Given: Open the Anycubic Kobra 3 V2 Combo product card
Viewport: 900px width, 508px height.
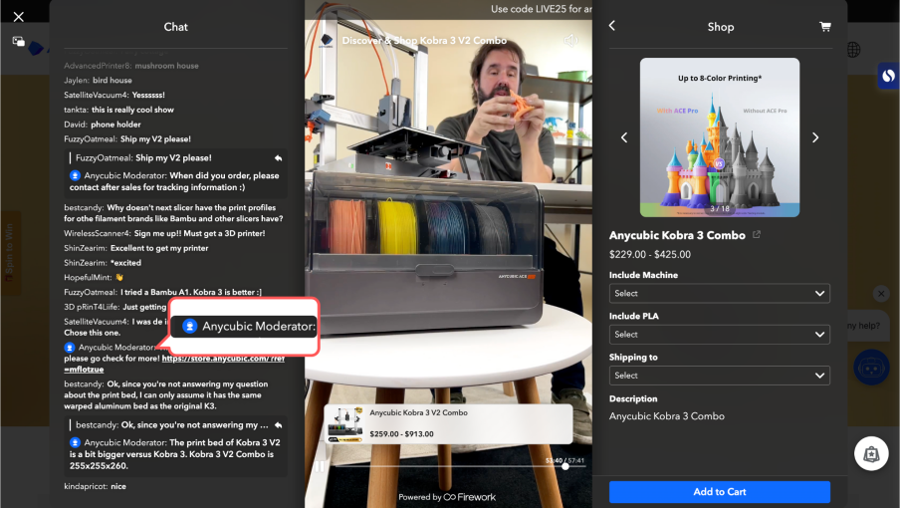Looking at the screenshot, I should 448,423.
